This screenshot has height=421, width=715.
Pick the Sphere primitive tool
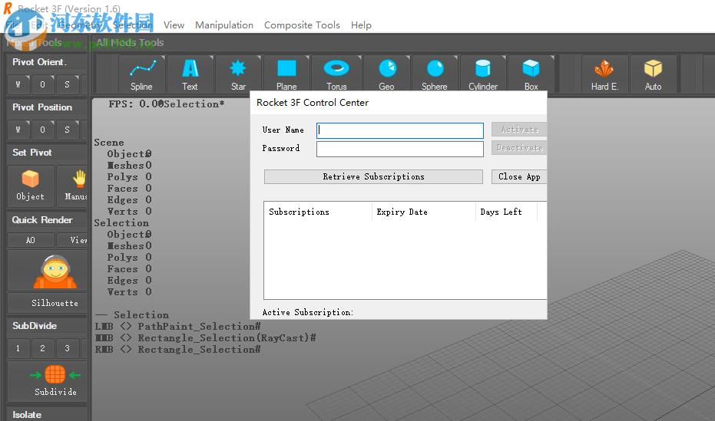[434, 74]
